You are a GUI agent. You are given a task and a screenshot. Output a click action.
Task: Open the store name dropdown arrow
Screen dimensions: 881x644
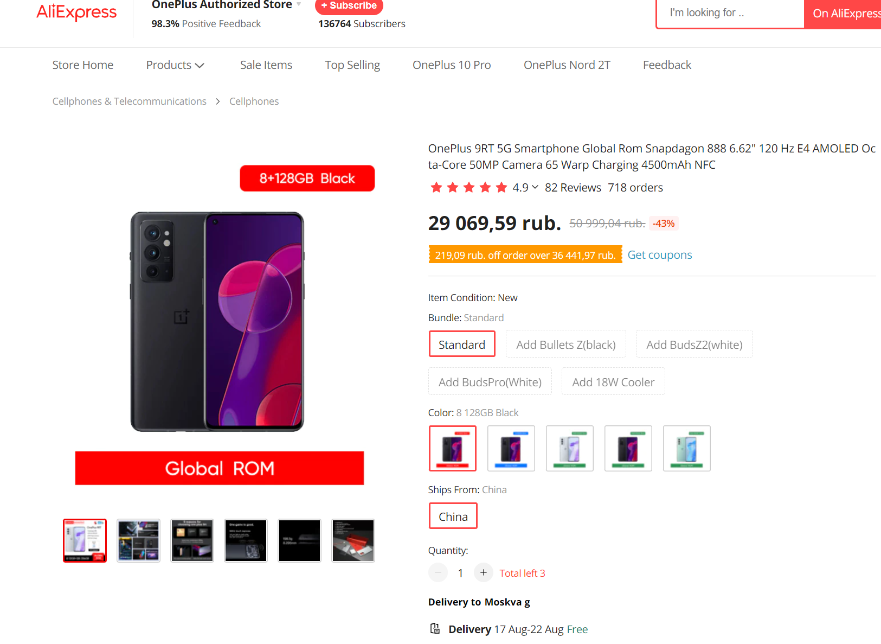point(299,4)
